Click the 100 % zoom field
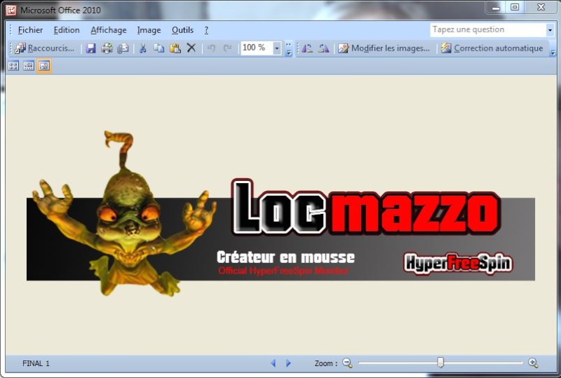Viewport: 561px width, 378px height. coord(257,48)
